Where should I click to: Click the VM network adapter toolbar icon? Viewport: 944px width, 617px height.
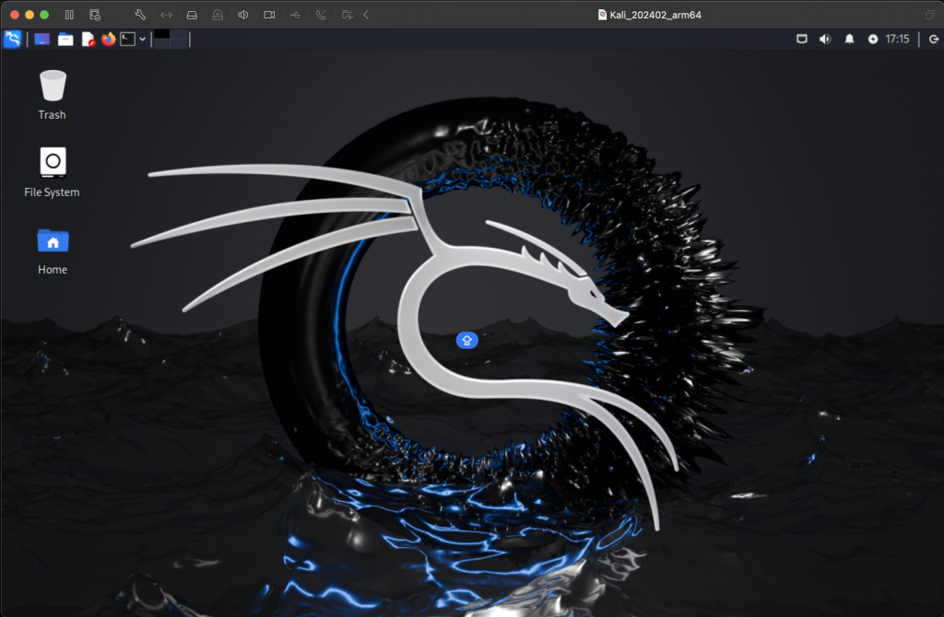coord(166,15)
